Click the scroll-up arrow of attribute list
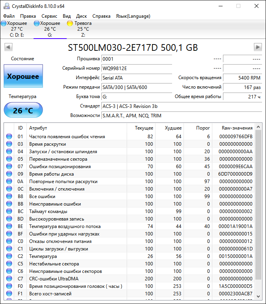This screenshot has height=304, width=266. [258, 127]
